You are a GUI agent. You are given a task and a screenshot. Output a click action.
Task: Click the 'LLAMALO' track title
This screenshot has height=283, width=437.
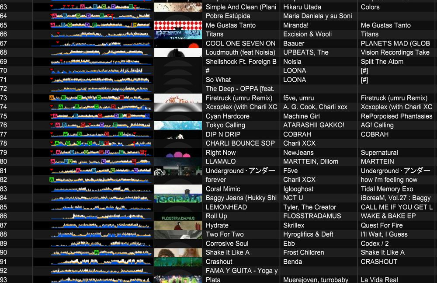point(220,161)
